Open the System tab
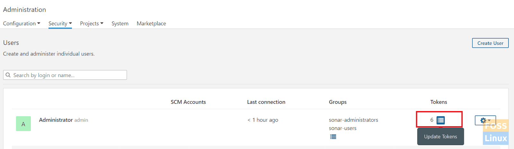Viewport: 514px width, 149px height. [120, 23]
